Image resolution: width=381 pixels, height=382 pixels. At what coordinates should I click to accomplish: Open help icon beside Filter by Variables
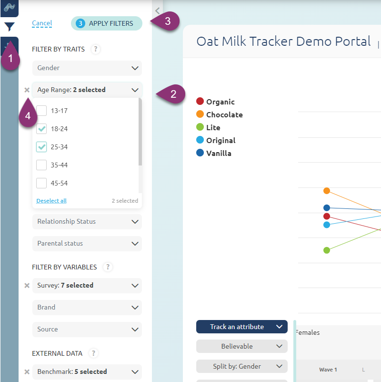[108, 267]
